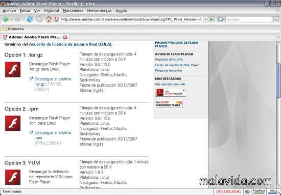This screenshot has height=195, width=281.
Task: Click the Stop loading icon
Action: click(39, 19)
